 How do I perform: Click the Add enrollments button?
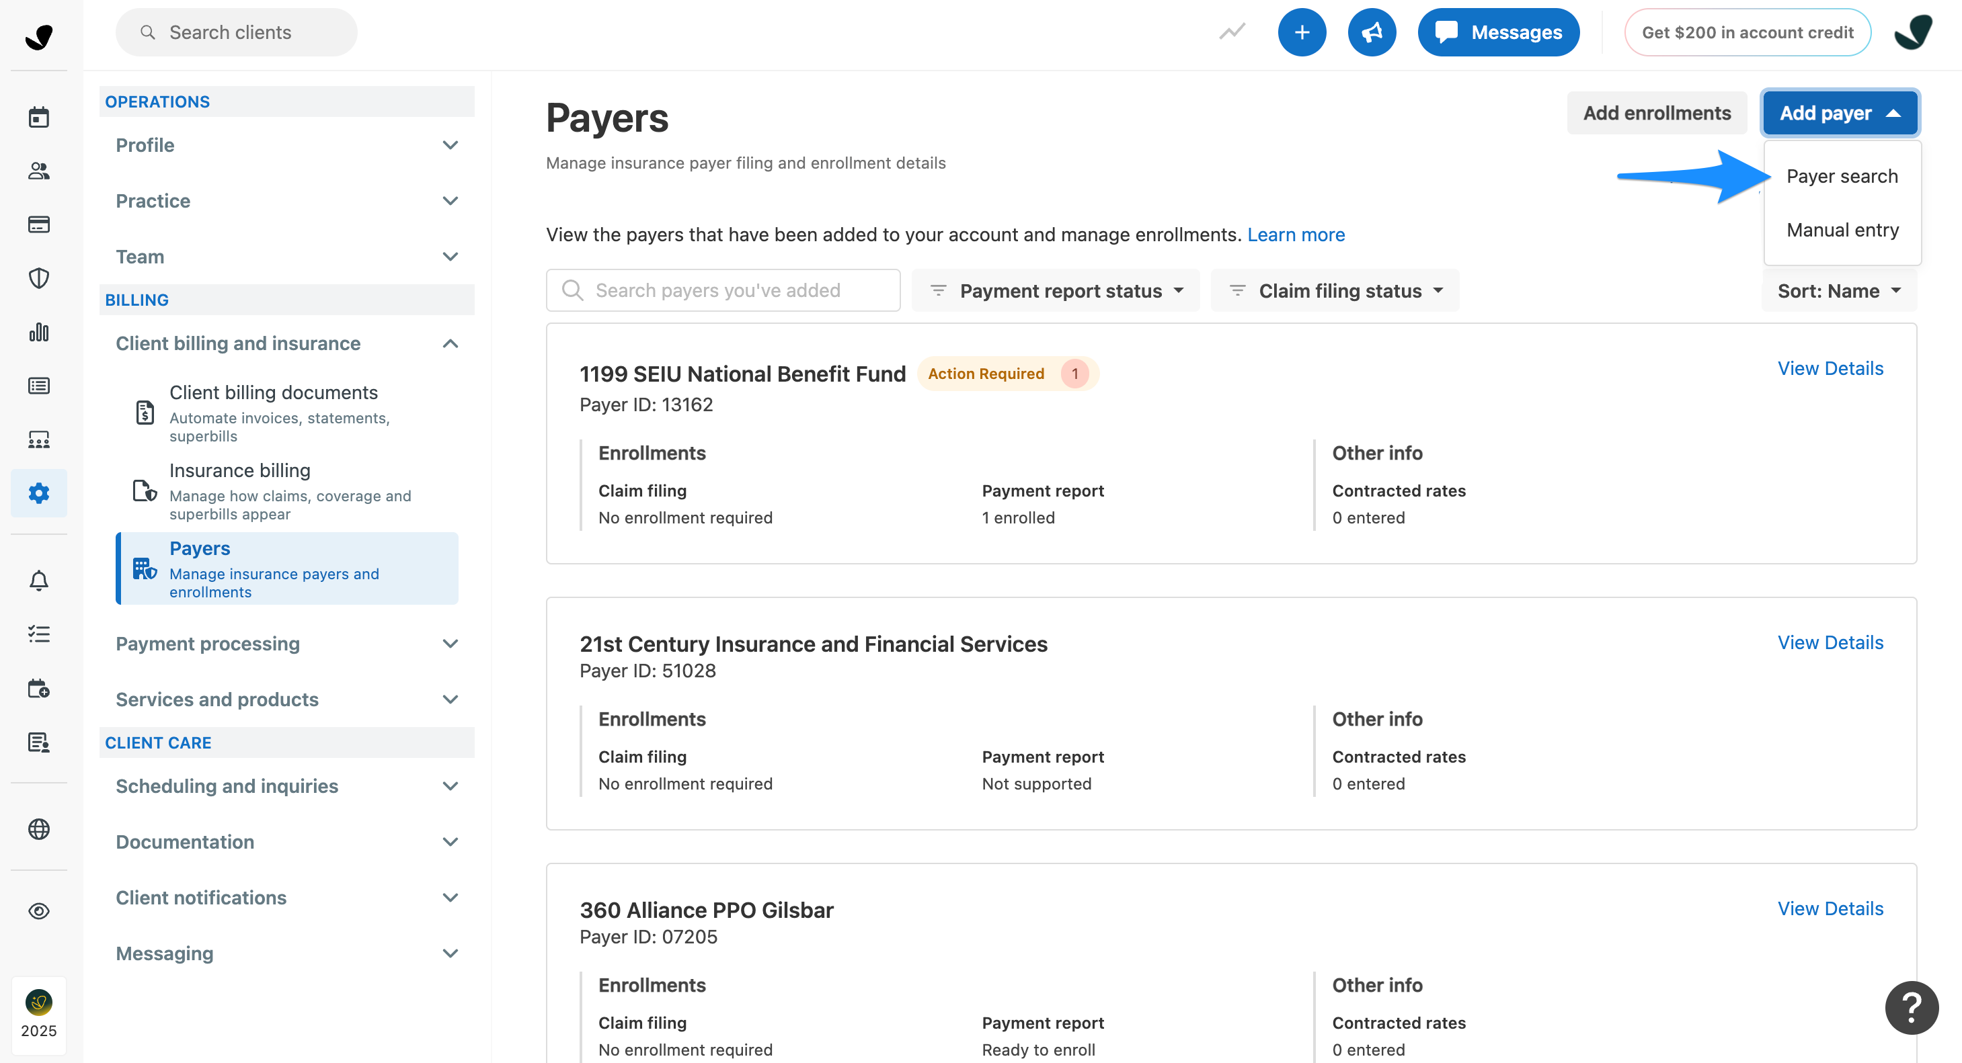pos(1657,113)
